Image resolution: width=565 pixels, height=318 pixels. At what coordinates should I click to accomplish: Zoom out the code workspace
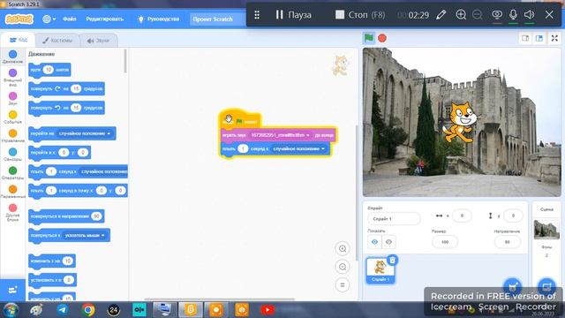click(343, 267)
